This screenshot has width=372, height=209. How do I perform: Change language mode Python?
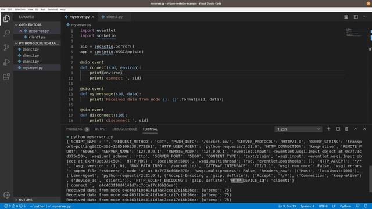click(x=345, y=206)
